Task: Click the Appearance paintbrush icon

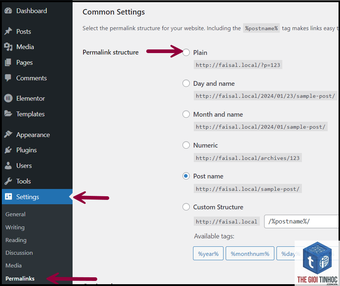Action: [x=8, y=134]
